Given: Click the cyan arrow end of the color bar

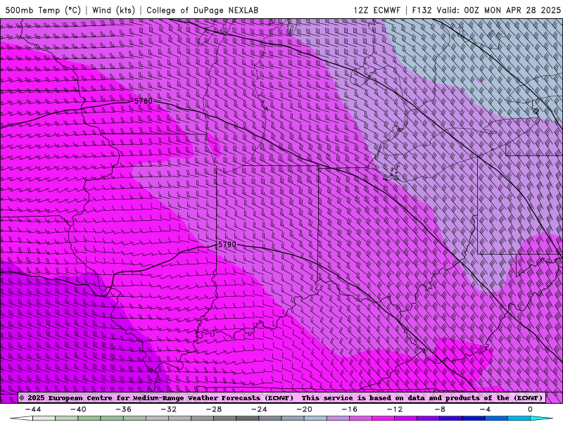Looking at the screenshot, I should [541, 418].
